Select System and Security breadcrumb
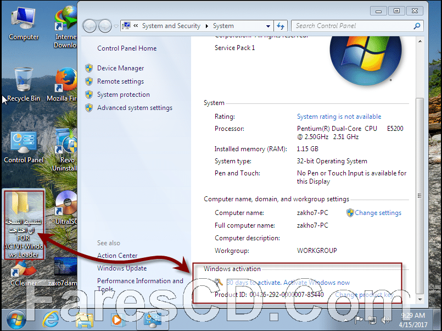442x331 pixels. pyautogui.click(x=171, y=26)
